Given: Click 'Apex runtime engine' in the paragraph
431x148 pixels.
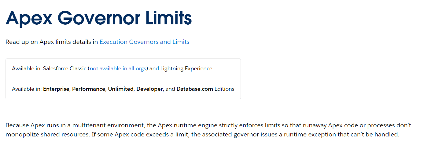Looking at the screenshot, I should tap(188, 125).
